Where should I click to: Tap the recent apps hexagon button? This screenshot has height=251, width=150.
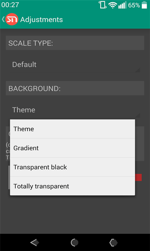113,243
